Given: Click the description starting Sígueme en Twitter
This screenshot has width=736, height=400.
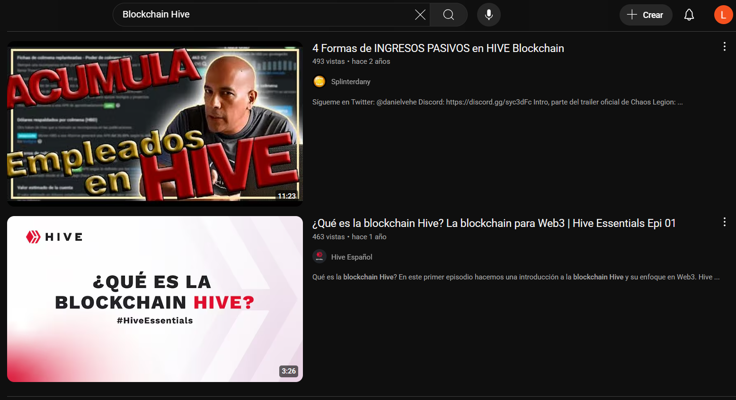Looking at the screenshot, I should (x=497, y=102).
